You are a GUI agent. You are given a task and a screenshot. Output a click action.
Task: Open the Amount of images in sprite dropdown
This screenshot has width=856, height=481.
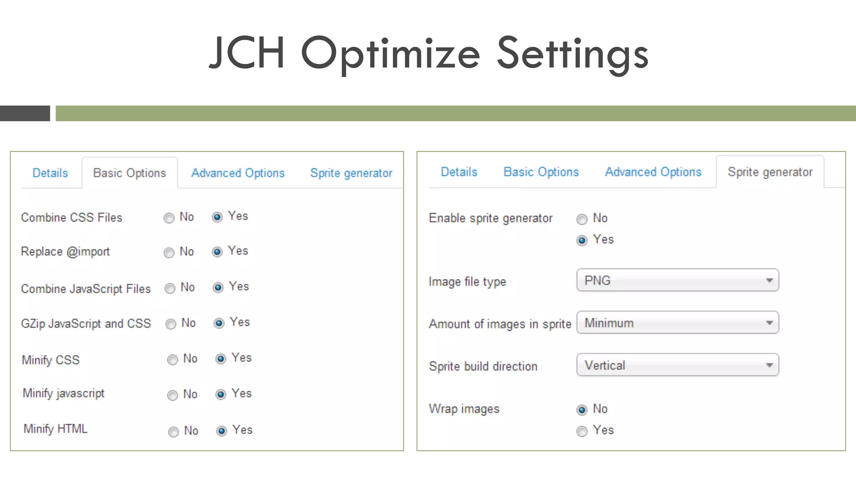(678, 322)
